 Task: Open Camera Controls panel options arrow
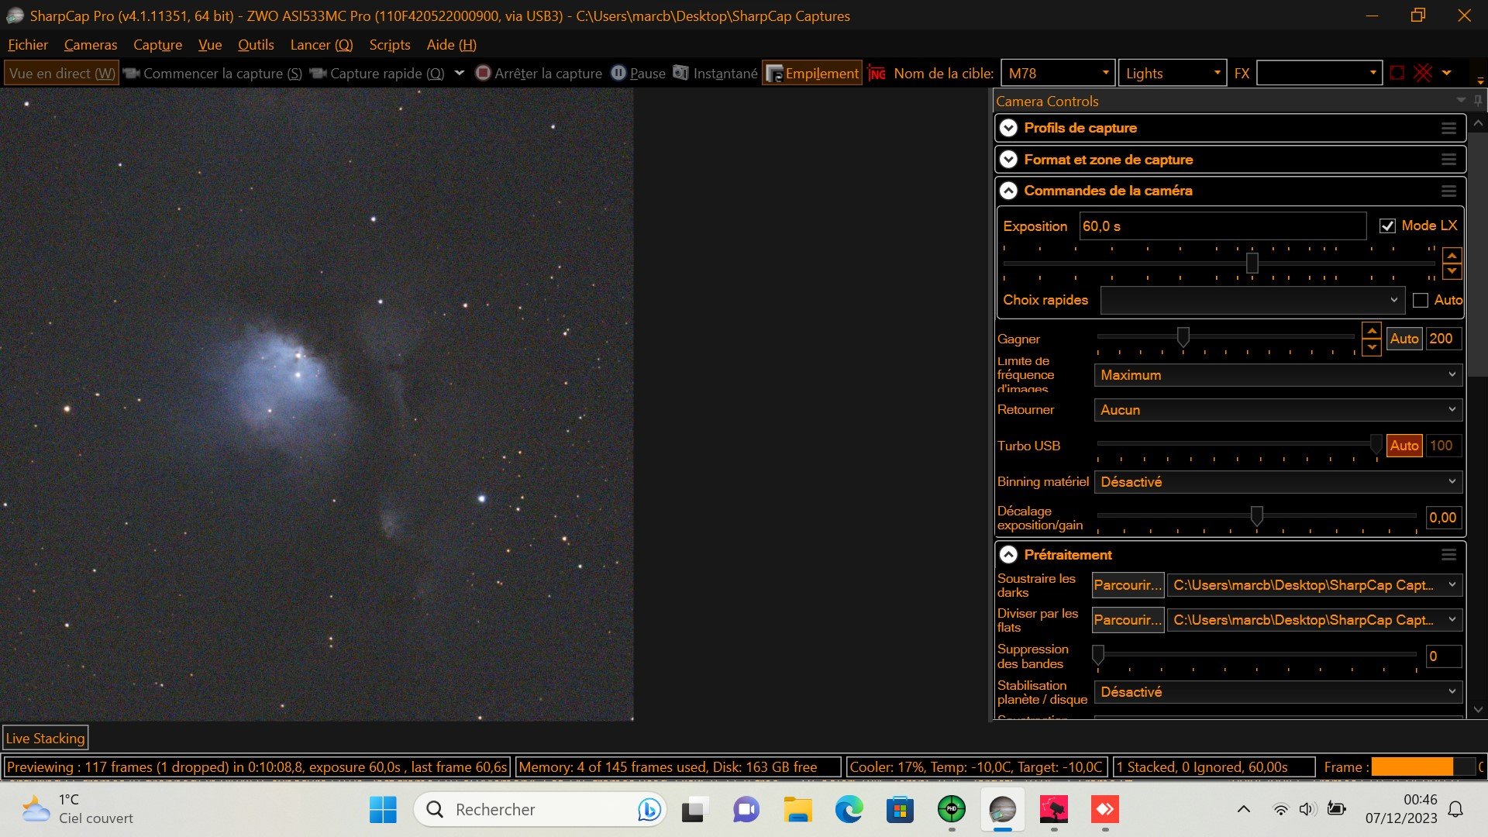pyautogui.click(x=1461, y=101)
